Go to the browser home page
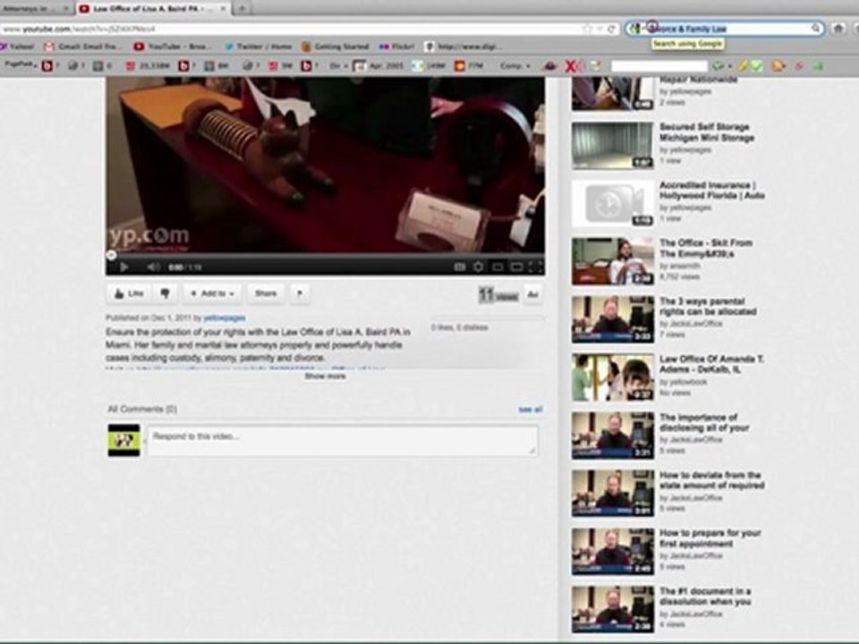This screenshot has width=859, height=644. pos(838,29)
